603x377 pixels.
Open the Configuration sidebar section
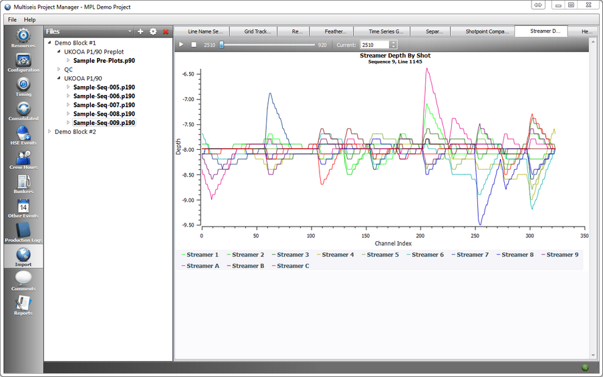(23, 62)
